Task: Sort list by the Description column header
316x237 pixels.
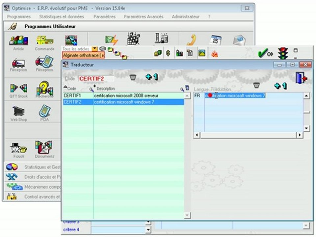Action: [x=106, y=89]
